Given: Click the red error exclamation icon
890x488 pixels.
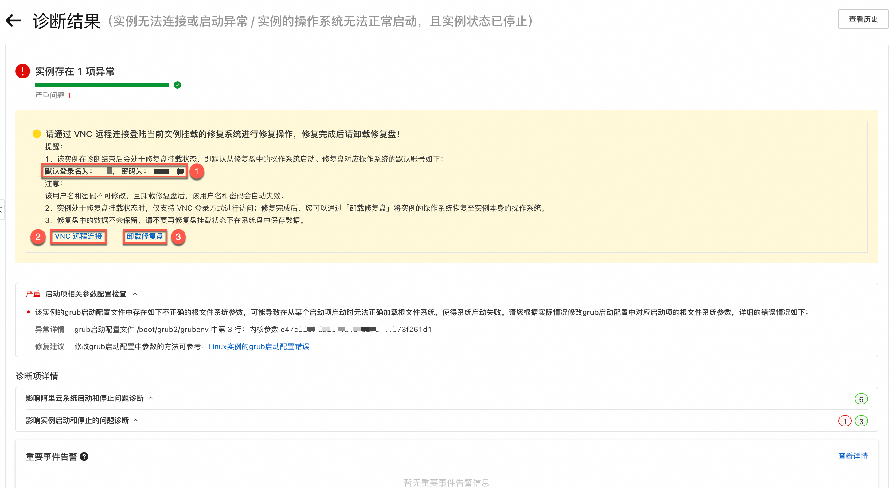Looking at the screenshot, I should (23, 71).
